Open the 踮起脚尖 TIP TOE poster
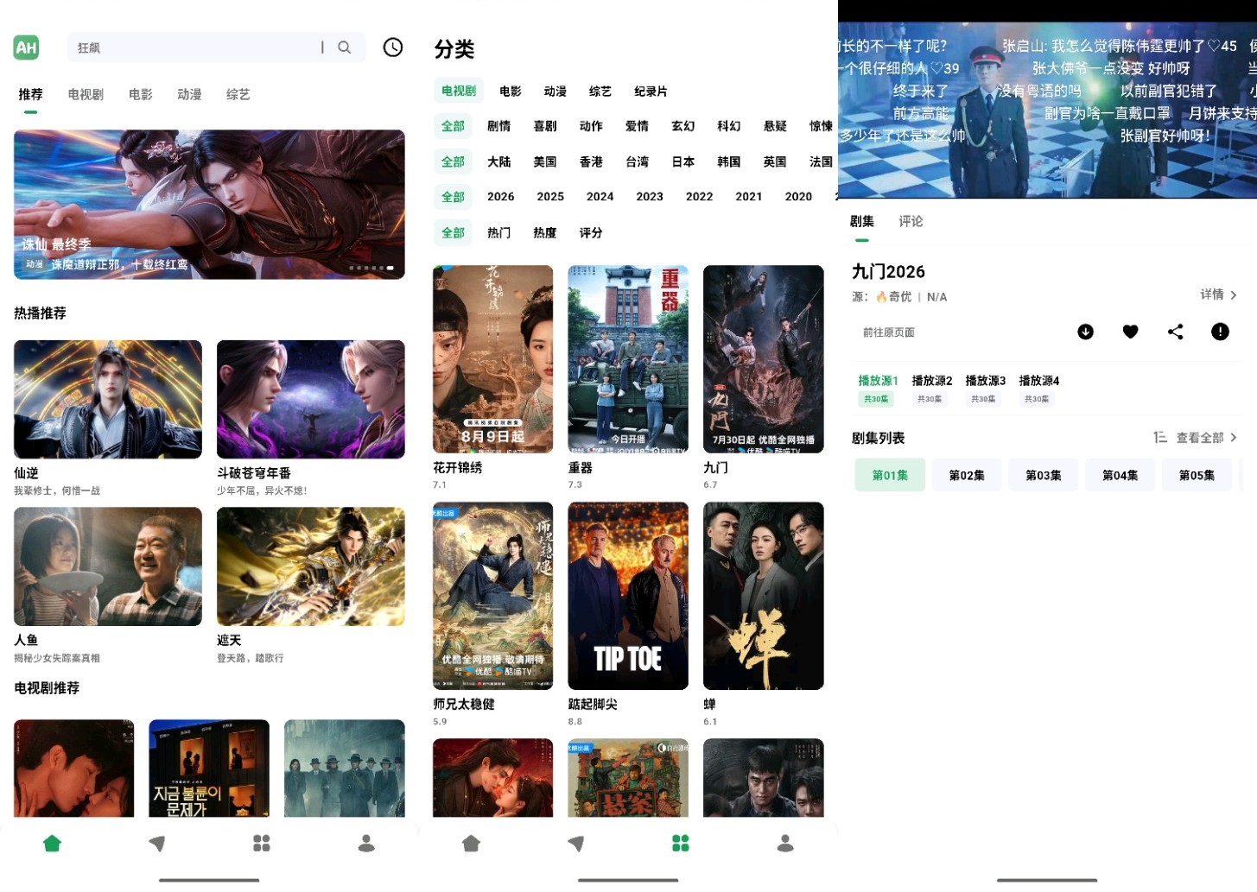This screenshot has width=1257, height=892. click(x=628, y=596)
